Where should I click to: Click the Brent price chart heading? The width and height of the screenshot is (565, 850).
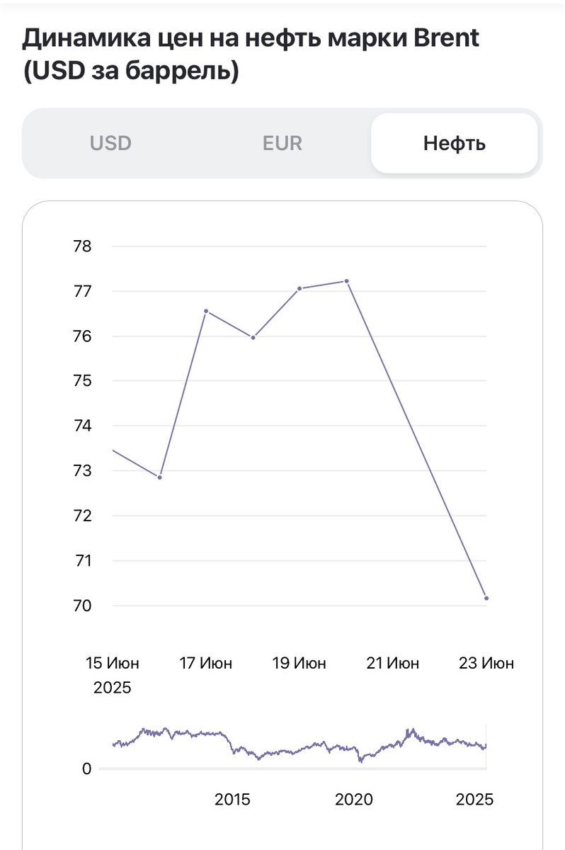pos(251,55)
